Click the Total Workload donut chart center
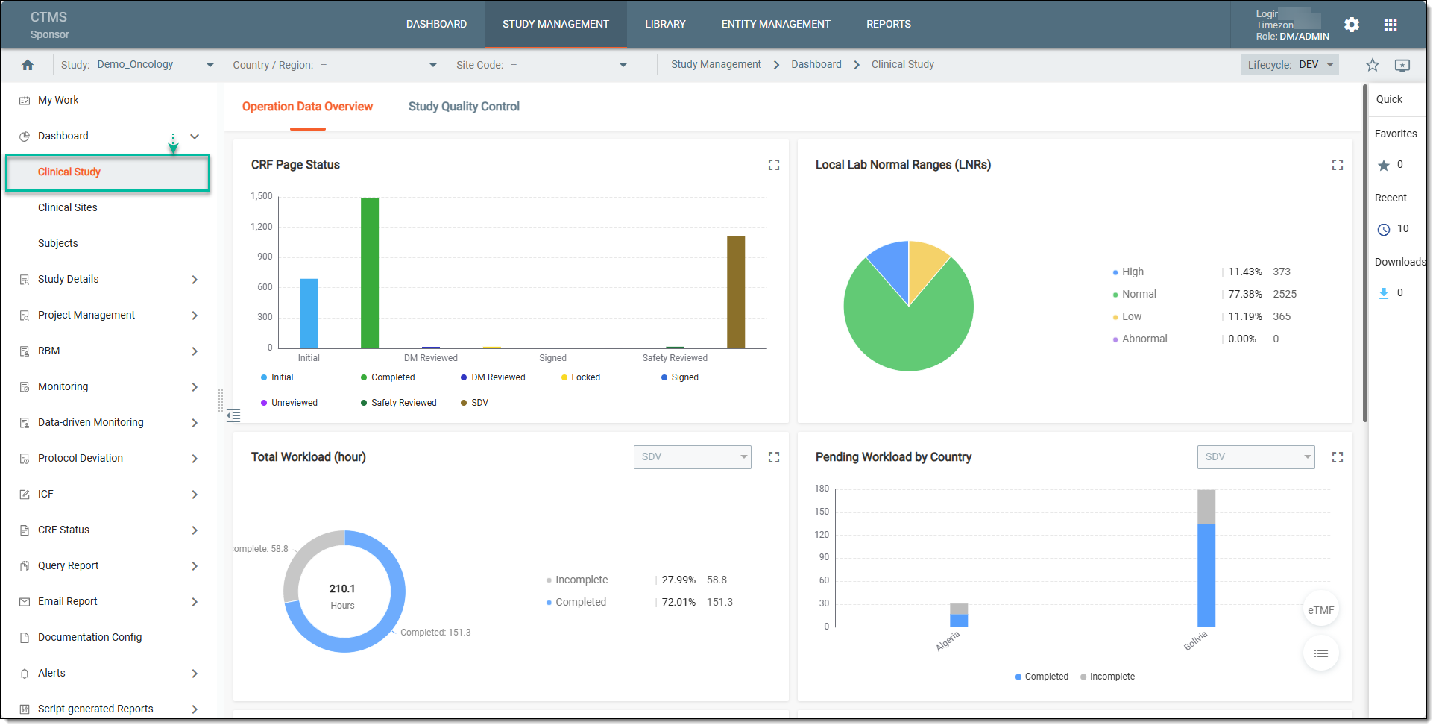Image resolution: width=1436 pixels, height=728 pixels. point(344,593)
